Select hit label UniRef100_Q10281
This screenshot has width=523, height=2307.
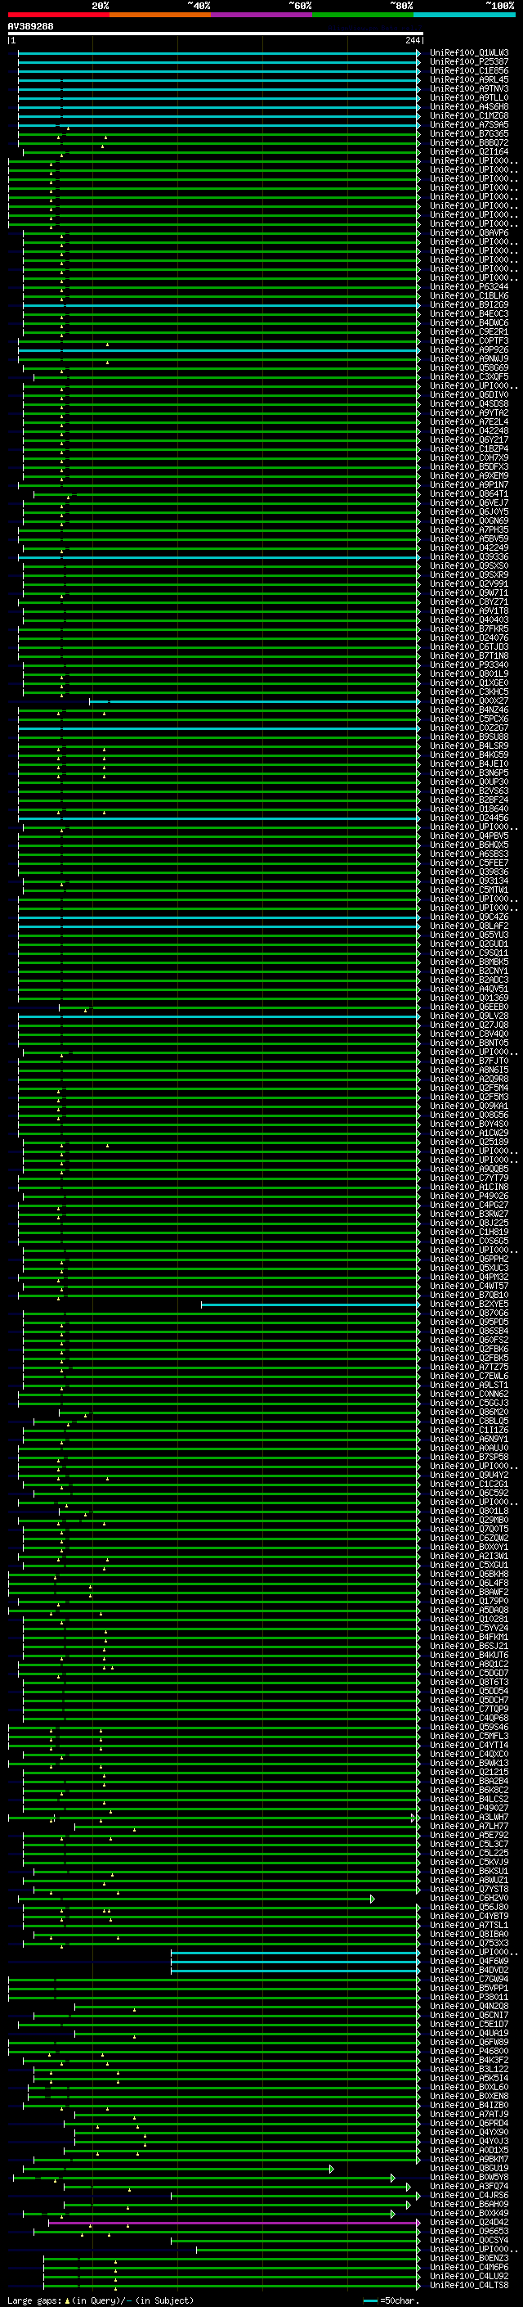coord(469,1620)
